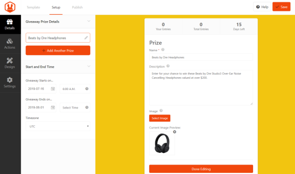Open the Design sidebar section

[x=10, y=63]
